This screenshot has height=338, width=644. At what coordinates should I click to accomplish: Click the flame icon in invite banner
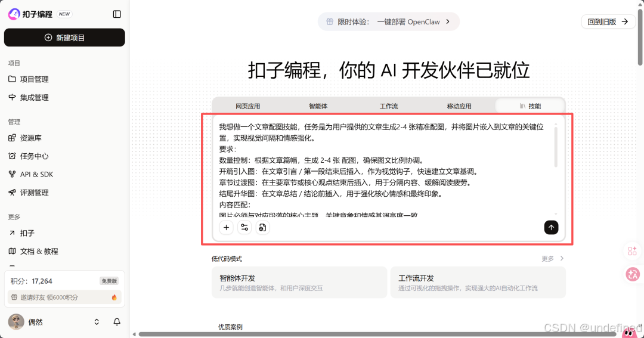114,297
